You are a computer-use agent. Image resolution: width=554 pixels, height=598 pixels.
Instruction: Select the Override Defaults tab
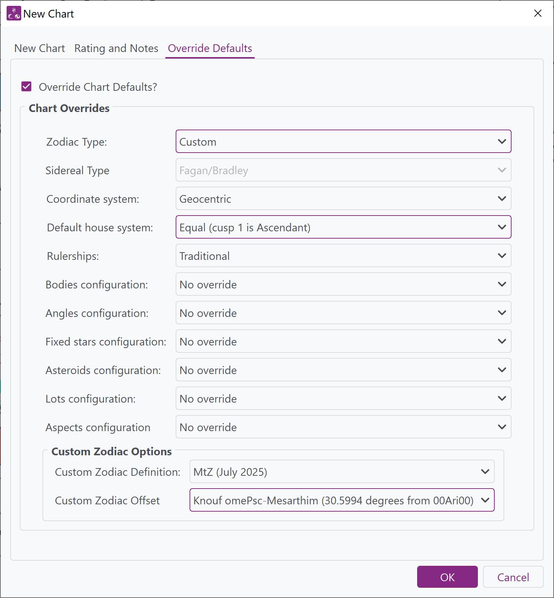pyautogui.click(x=210, y=48)
